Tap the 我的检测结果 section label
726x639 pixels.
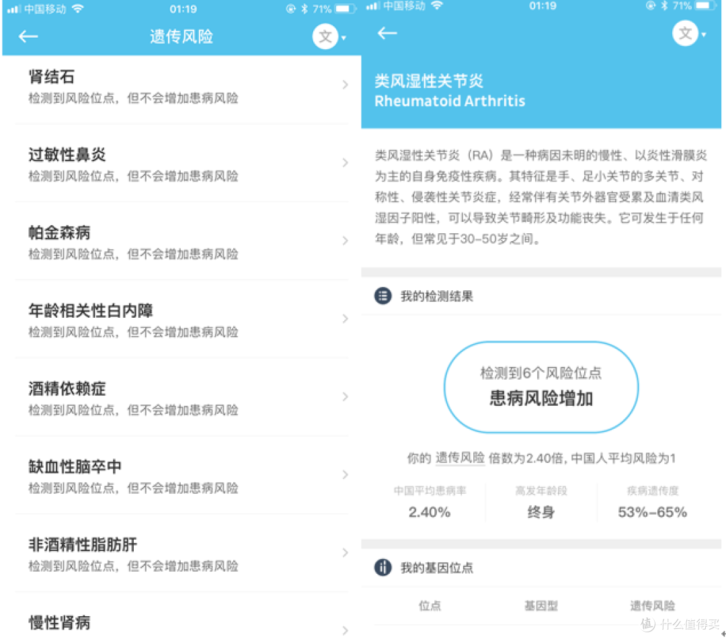[x=437, y=296]
